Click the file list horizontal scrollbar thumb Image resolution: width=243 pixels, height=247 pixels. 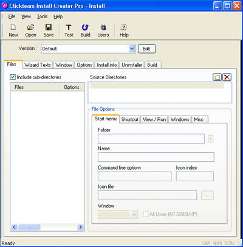29,227
